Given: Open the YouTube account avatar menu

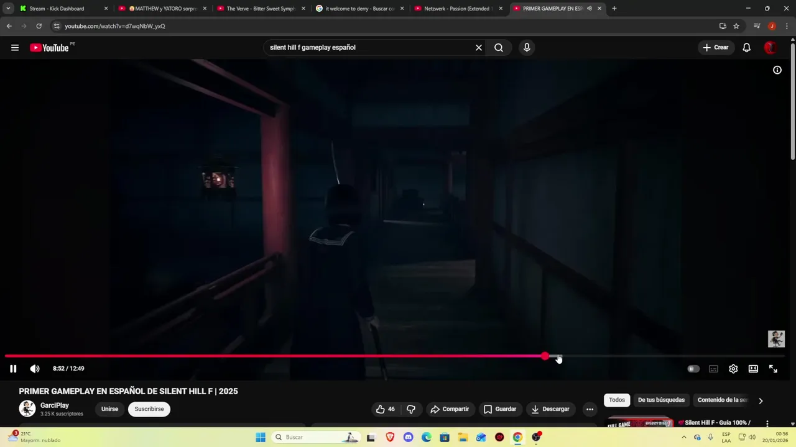Looking at the screenshot, I should (771, 47).
